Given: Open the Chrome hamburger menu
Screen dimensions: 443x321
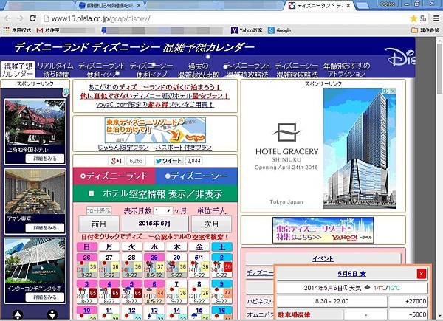Looking at the screenshot, I should click(436, 18).
